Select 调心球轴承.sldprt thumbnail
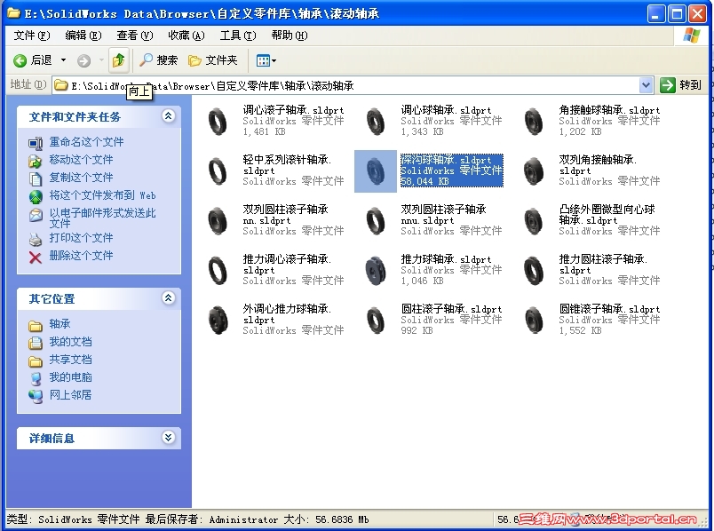The image size is (714, 531). [x=376, y=122]
